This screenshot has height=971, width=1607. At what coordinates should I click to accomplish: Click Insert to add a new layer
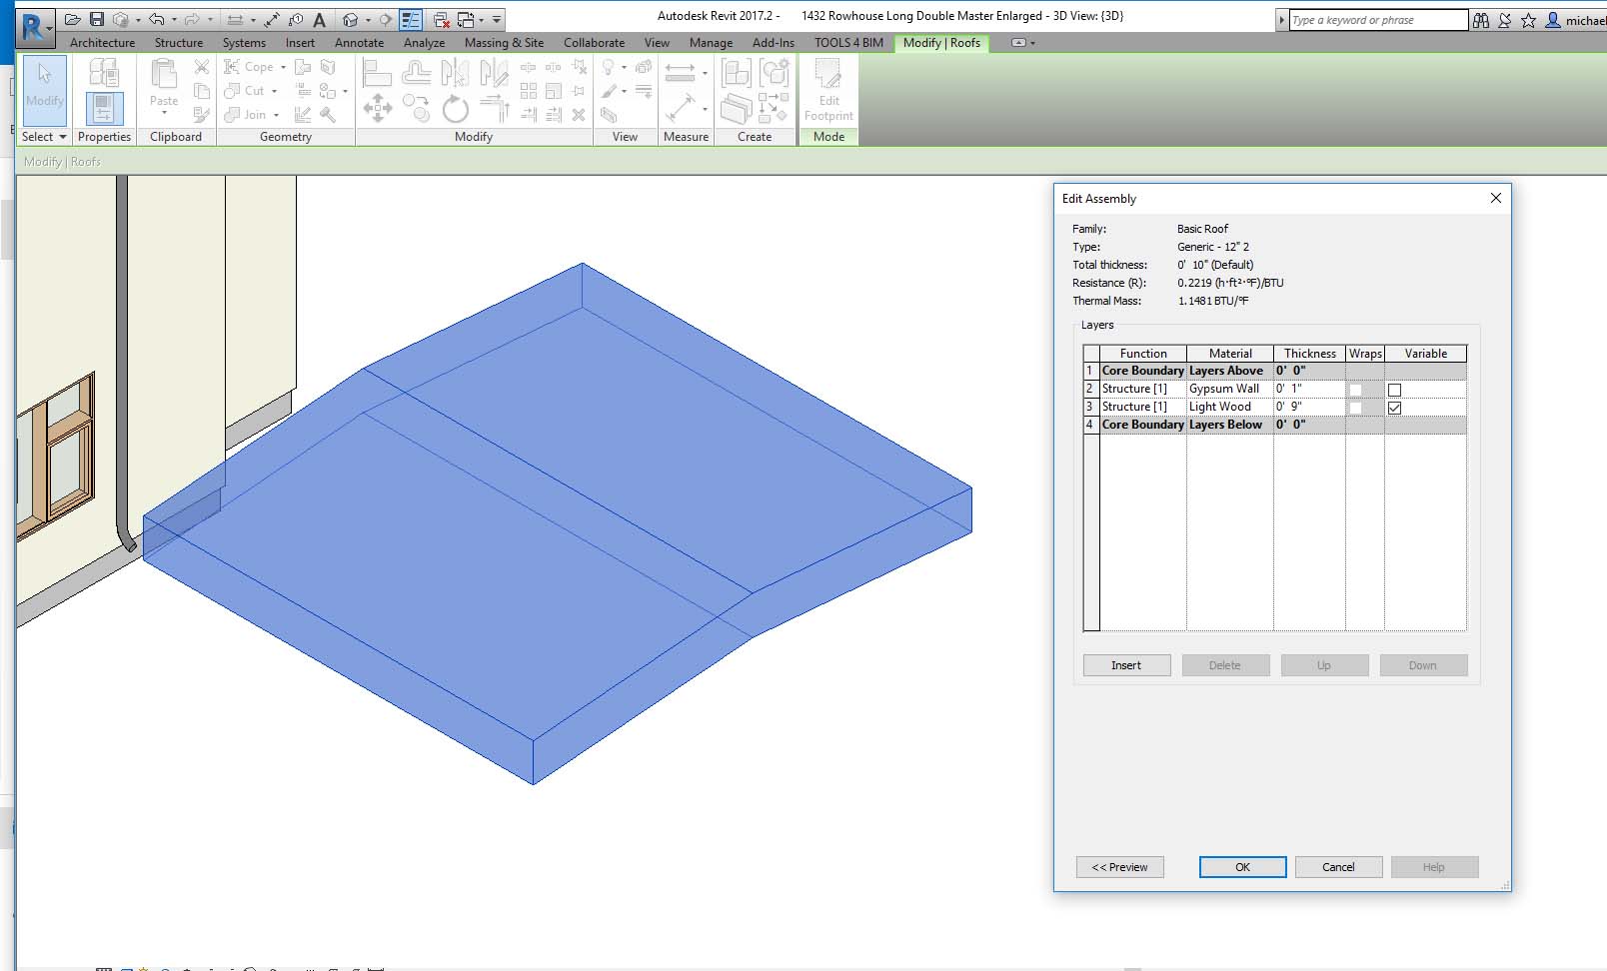click(1126, 664)
